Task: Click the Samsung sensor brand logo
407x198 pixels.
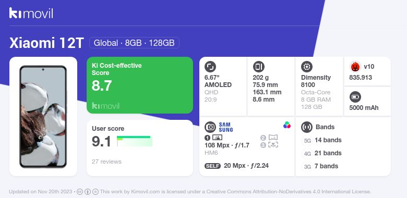Action: (x=226, y=127)
